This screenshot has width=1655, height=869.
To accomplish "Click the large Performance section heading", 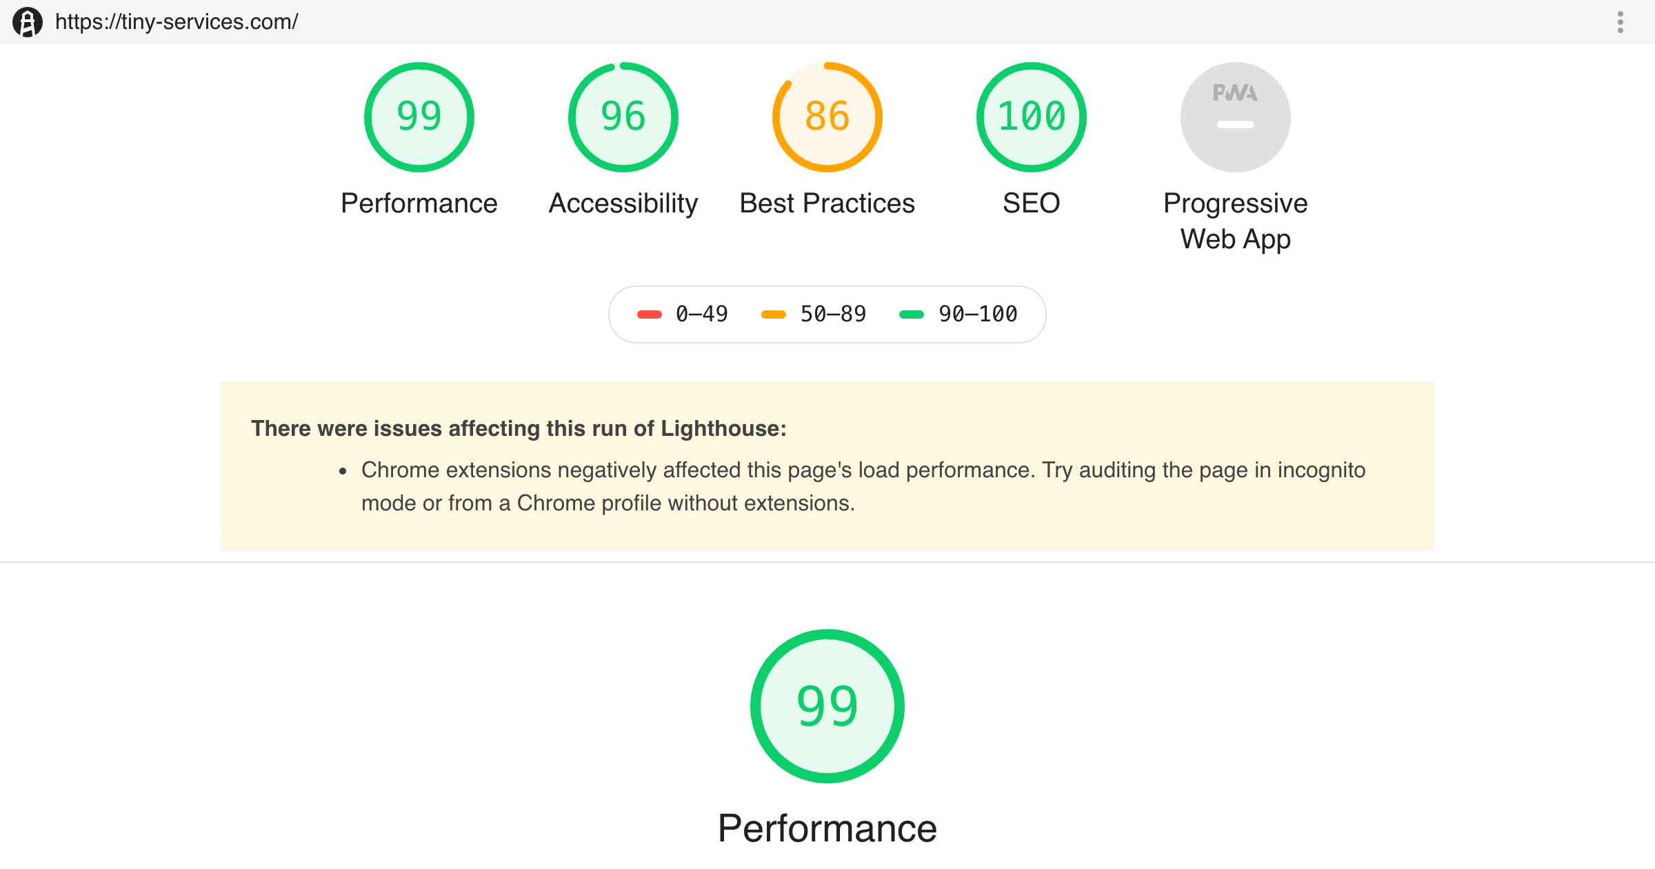I will pos(827,828).
